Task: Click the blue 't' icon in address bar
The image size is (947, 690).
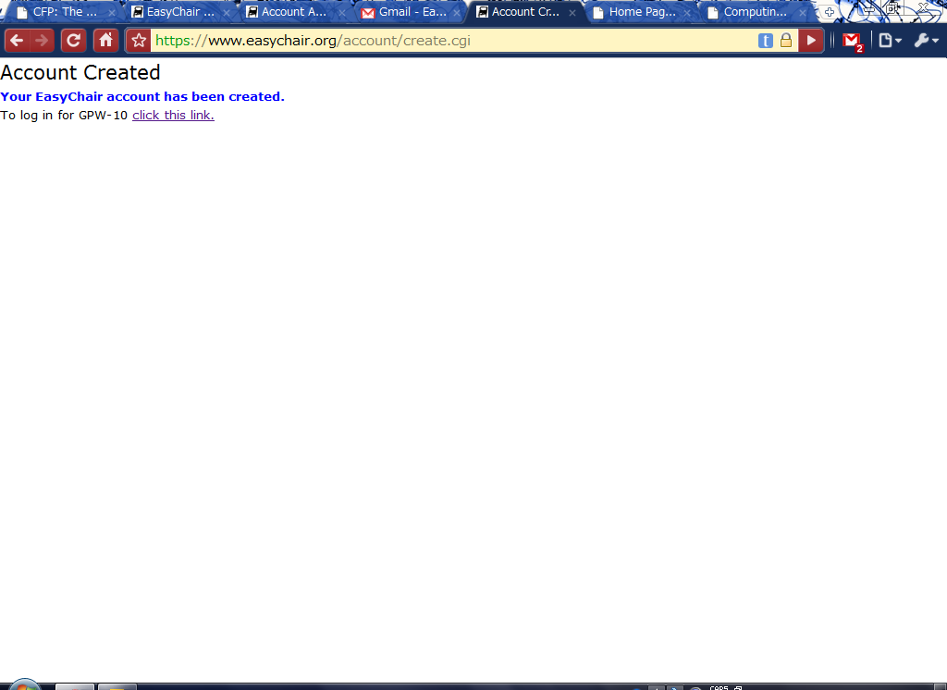Action: (765, 41)
